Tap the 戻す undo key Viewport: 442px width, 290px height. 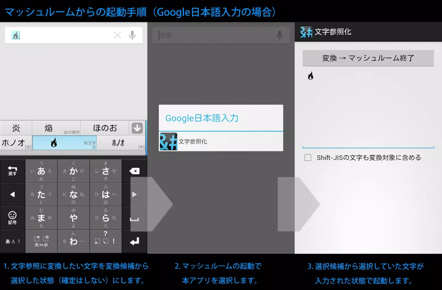[x=13, y=171]
